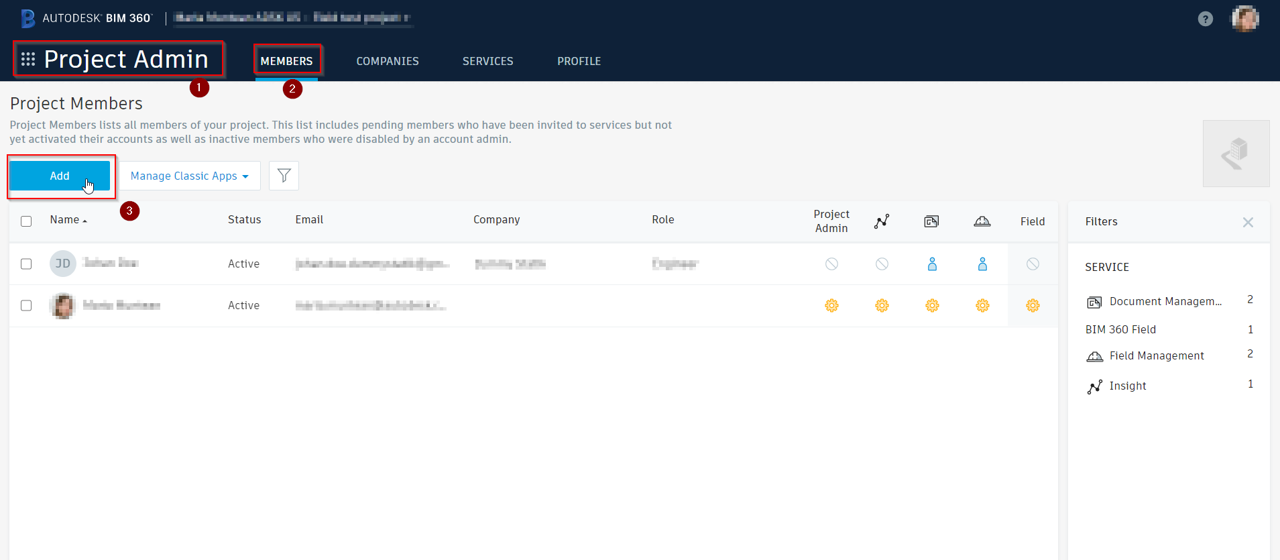Tick the JD member row checkbox
Image resolution: width=1280 pixels, height=560 pixels.
[26, 264]
